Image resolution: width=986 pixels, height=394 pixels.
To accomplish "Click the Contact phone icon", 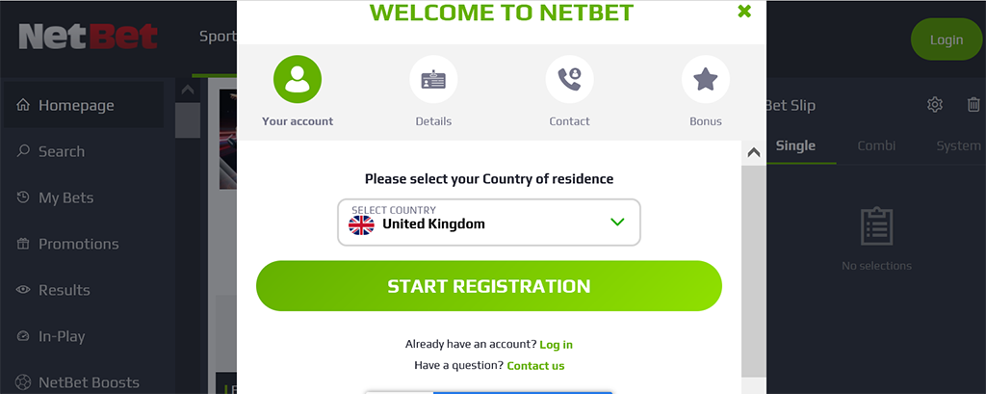I will tap(569, 79).
